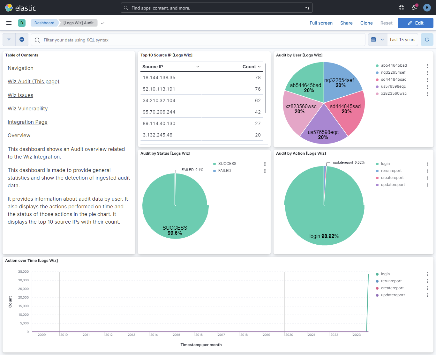The width and height of the screenshot is (436, 355).
Task: Refresh the dashboard data
Action: pyautogui.click(x=427, y=39)
